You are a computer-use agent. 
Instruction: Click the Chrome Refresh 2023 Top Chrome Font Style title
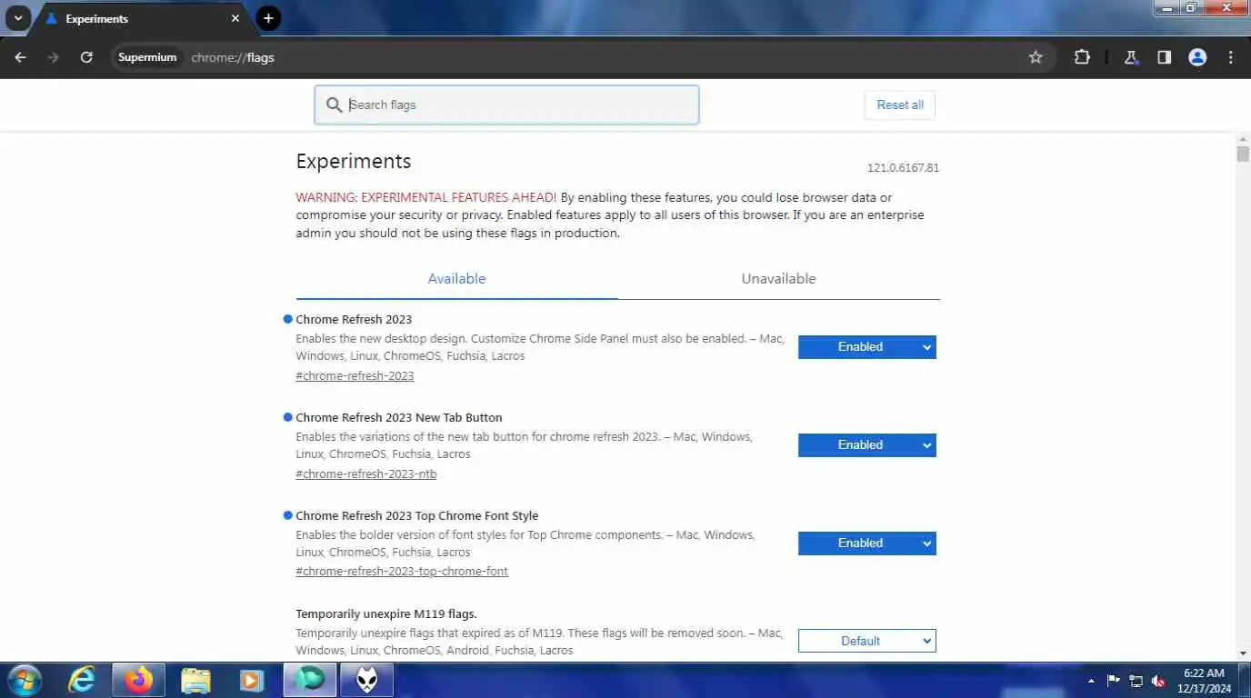(x=417, y=516)
